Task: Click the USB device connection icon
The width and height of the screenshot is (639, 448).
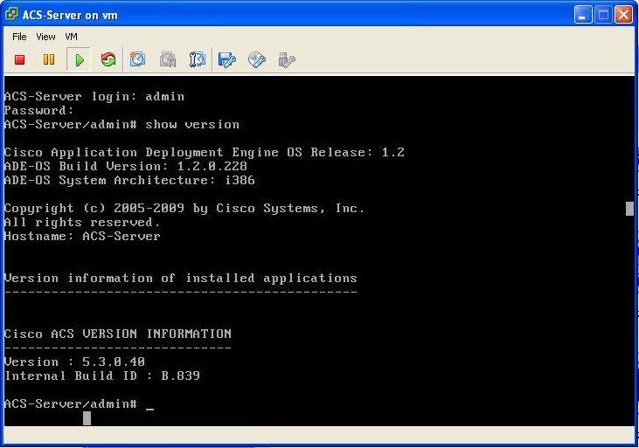Action: [286, 59]
